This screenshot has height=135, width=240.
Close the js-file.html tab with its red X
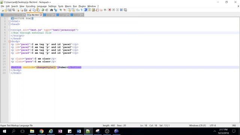click(41, 15)
